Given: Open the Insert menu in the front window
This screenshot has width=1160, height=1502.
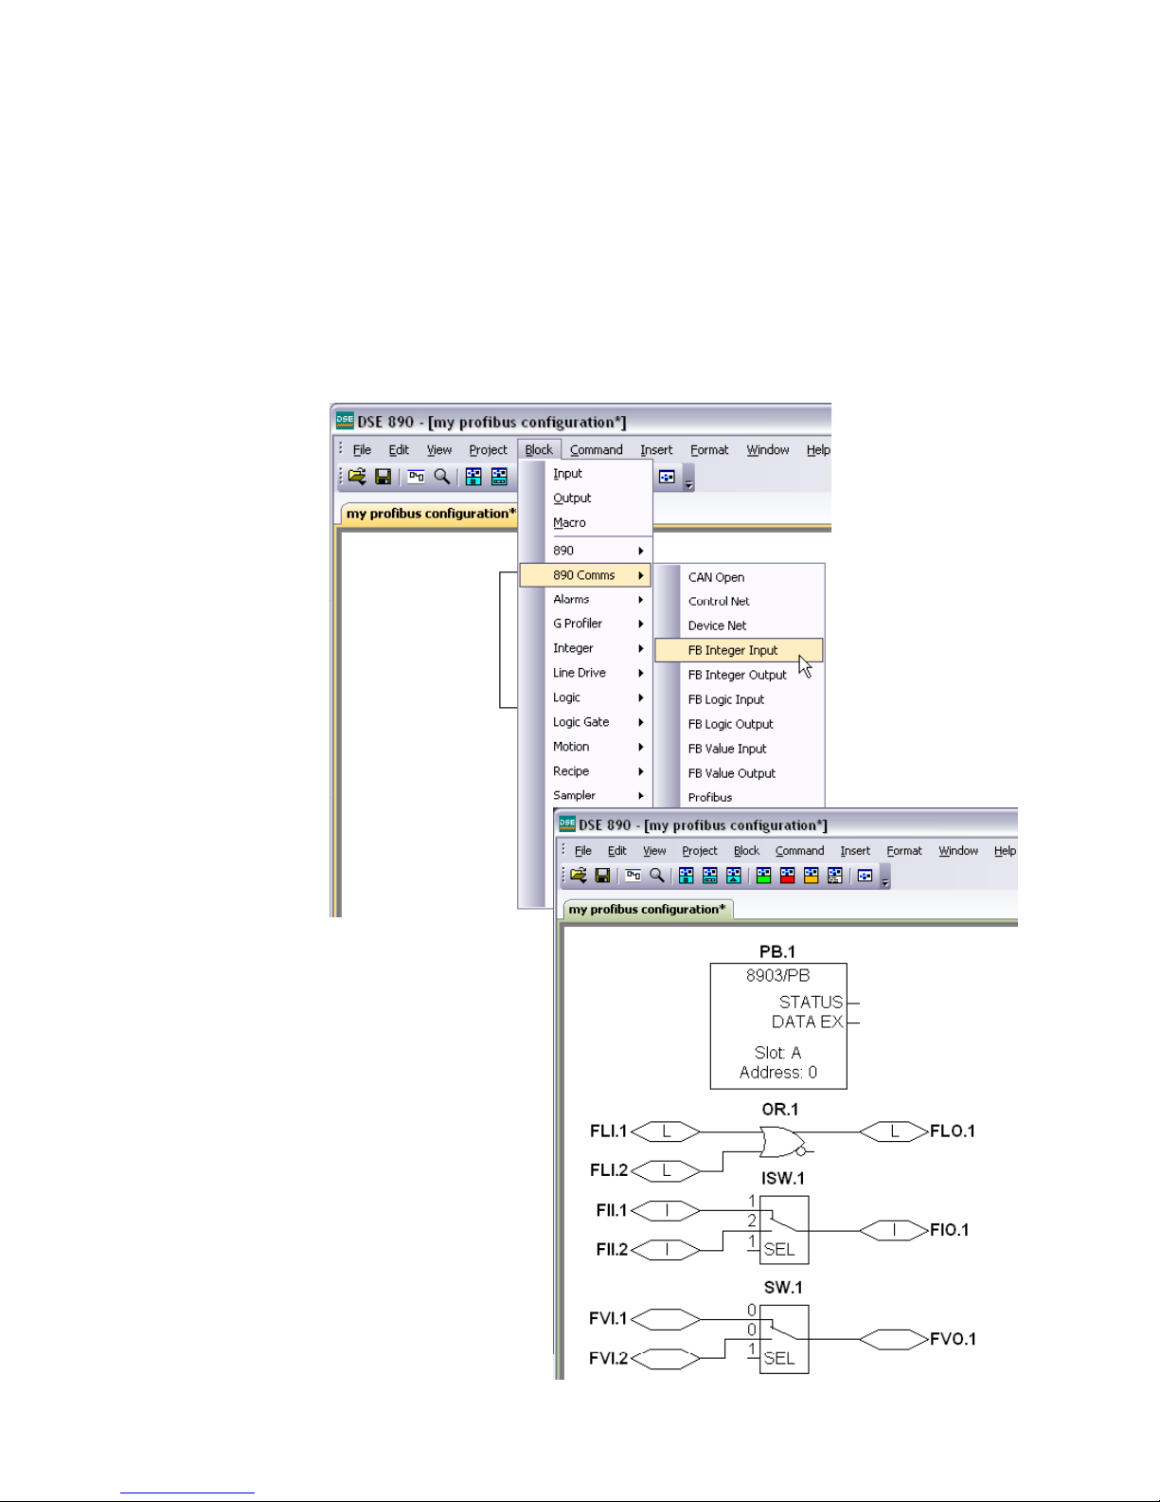Looking at the screenshot, I should [x=855, y=851].
